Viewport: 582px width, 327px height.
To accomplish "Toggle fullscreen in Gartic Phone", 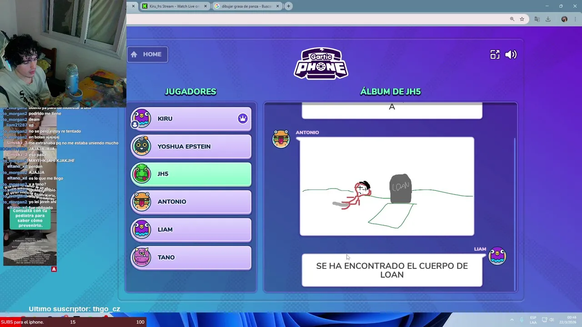I will tap(495, 54).
